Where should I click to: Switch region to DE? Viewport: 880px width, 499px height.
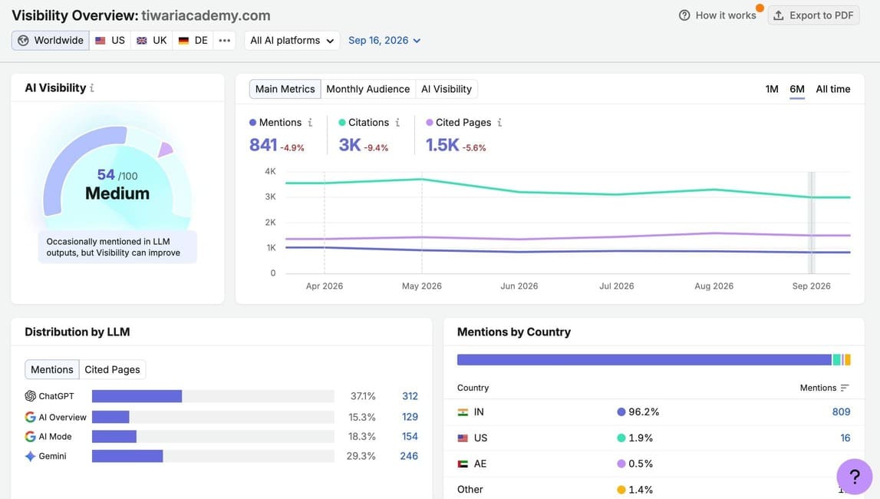pyautogui.click(x=193, y=41)
